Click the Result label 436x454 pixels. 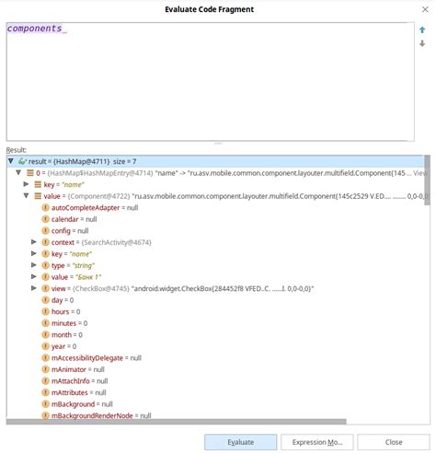(17, 150)
